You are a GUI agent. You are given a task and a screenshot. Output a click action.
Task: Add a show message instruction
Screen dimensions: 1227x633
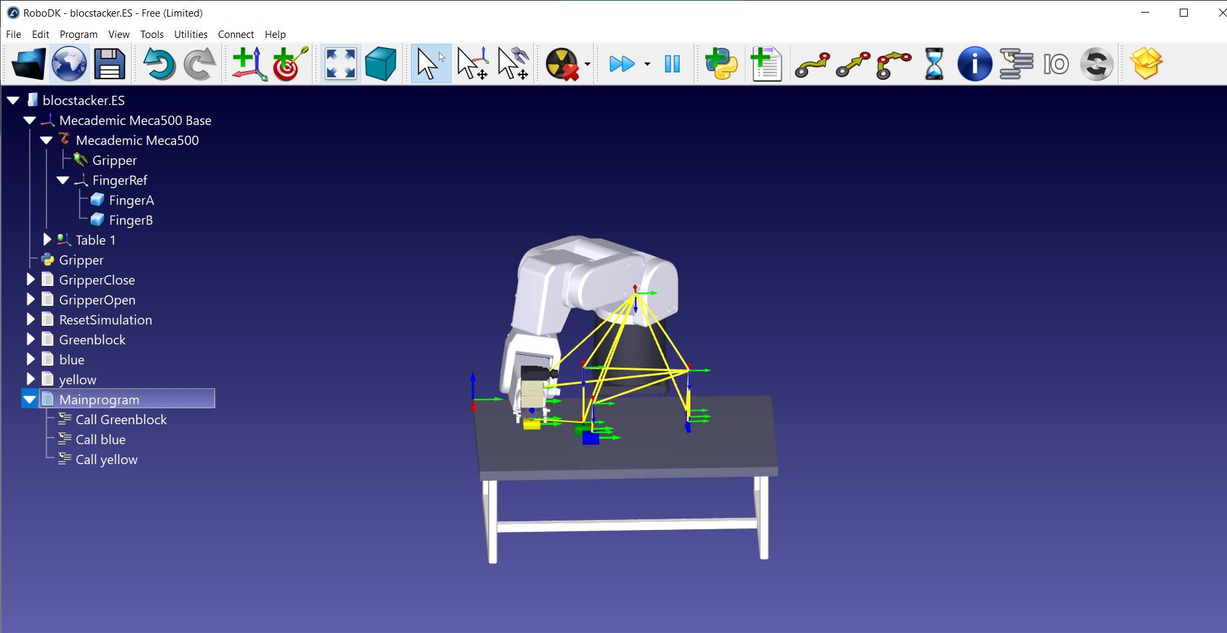coord(974,64)
